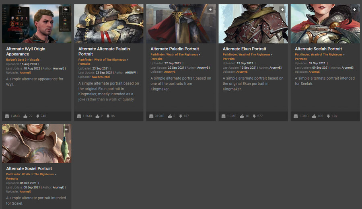
Task: Open the Alternate Seelah Portrait title link
Action: (318, 49)
